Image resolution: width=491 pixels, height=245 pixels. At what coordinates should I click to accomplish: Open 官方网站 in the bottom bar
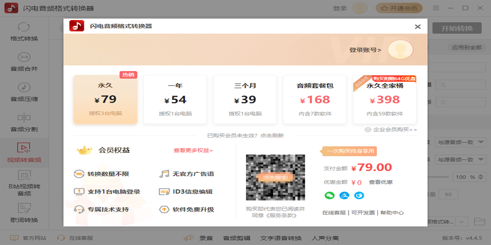tap(28, 238)
